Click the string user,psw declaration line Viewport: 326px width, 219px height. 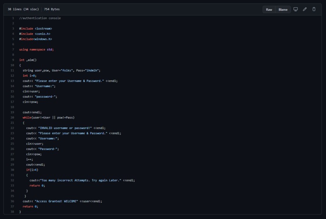point(61,70)
